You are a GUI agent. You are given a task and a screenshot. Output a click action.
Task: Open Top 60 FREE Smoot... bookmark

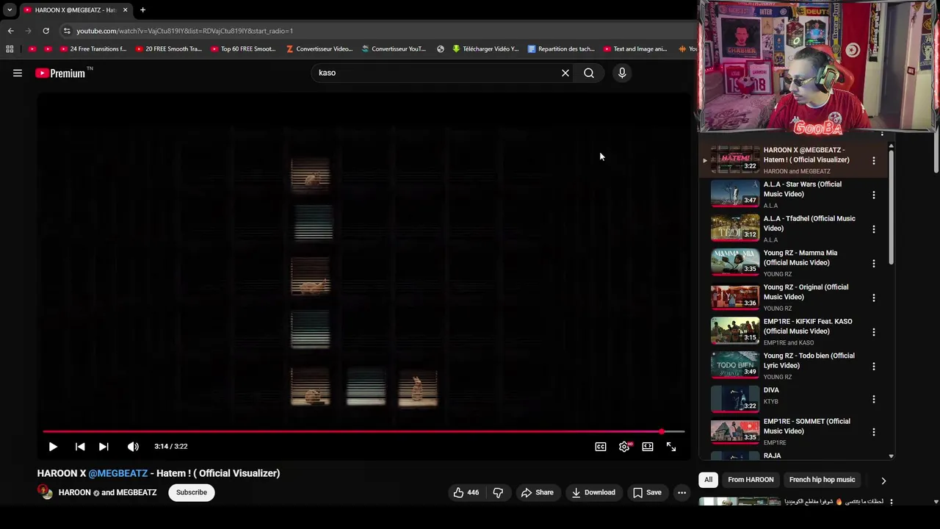pos(243,49)
